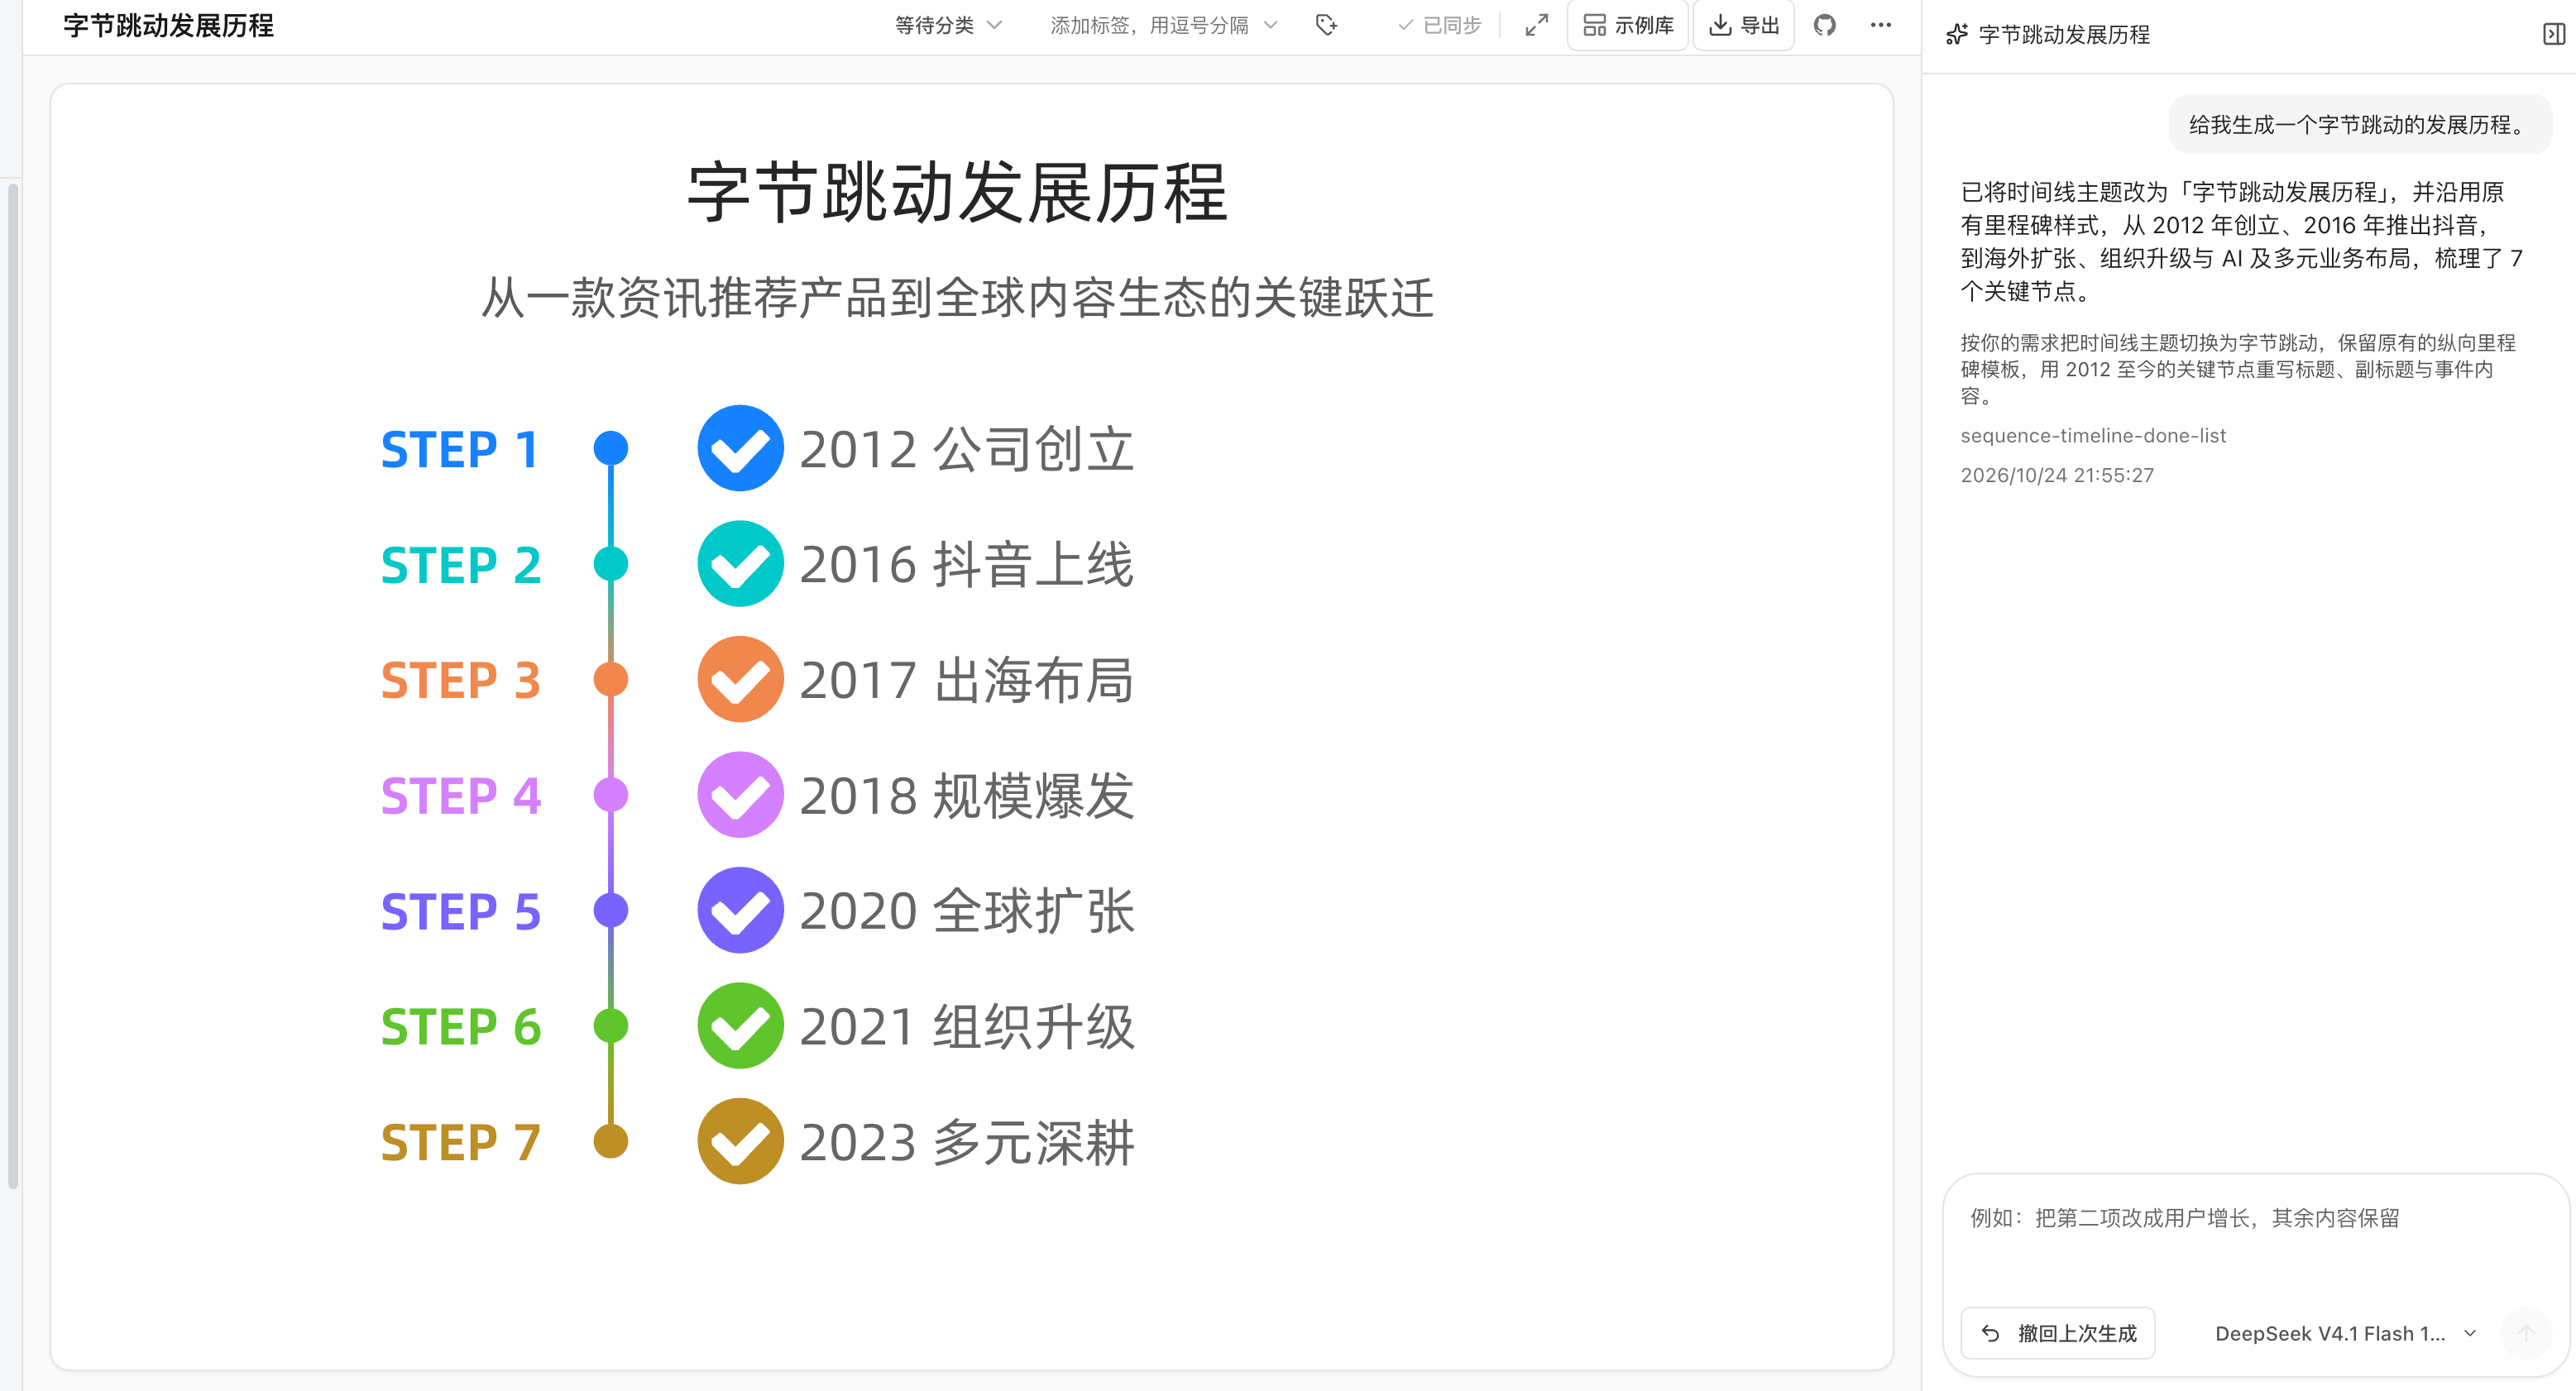The width and height of the screenshot is (2576, 1391).
Task: Click the text 2023 多元深耕
Action: 967,1142
